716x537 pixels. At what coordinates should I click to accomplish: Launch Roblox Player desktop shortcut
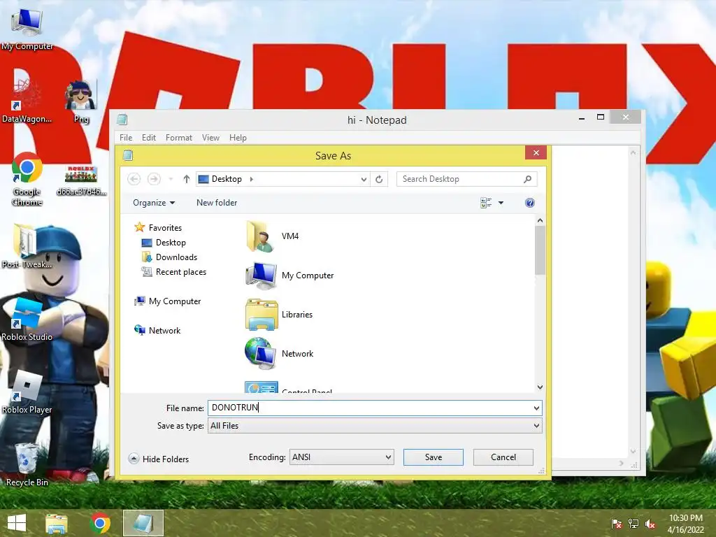(27, 392)
